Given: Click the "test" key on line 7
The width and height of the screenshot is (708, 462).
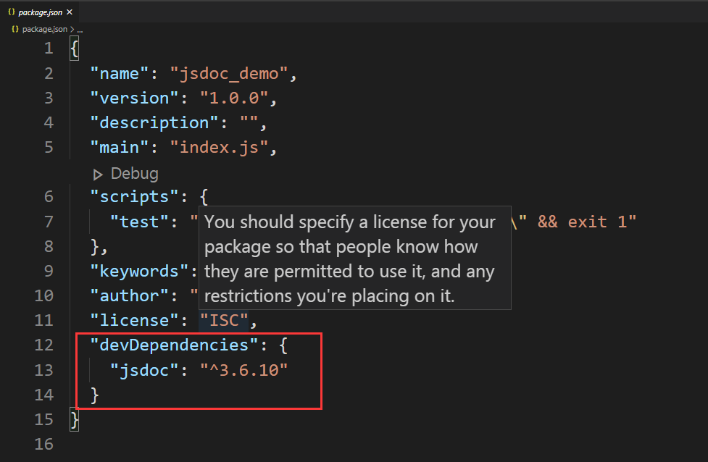Looking at the screenshot, I should [x=139, y=222].
